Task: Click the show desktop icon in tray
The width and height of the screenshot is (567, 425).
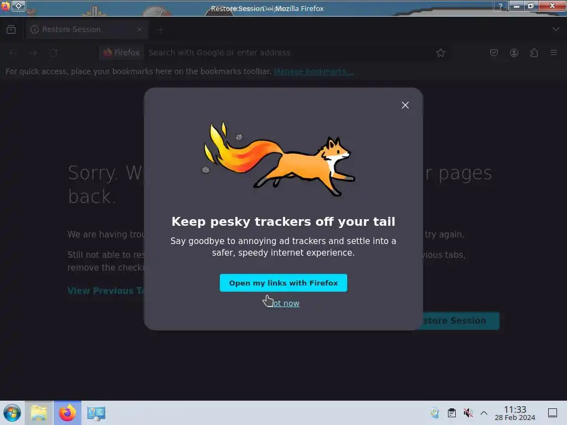Action: [553, 413]
